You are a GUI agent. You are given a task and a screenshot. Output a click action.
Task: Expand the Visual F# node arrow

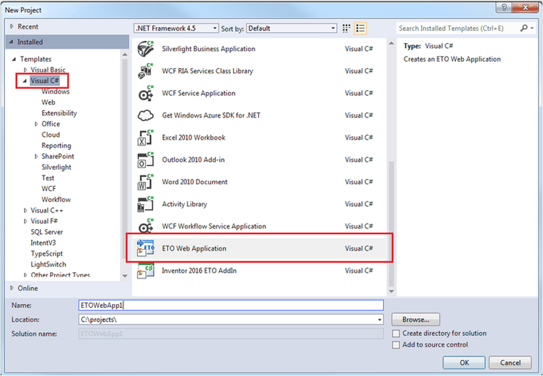(x=25, y=221)
